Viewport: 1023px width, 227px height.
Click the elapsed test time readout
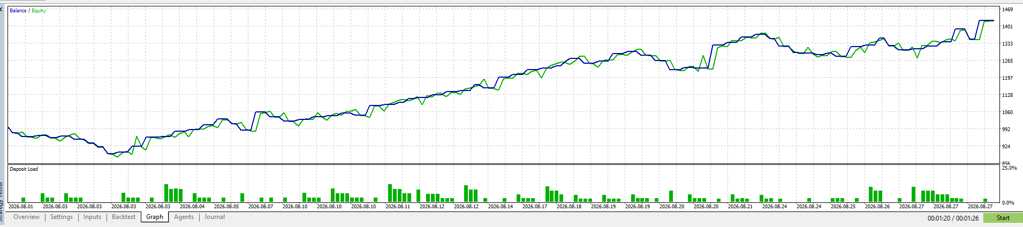coord(952,218)
